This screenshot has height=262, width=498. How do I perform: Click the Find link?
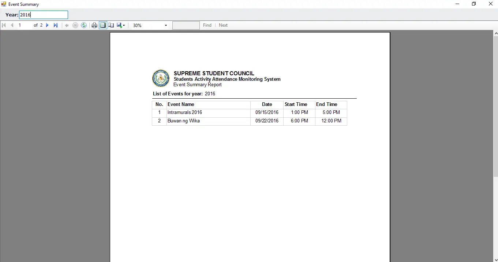207,25
